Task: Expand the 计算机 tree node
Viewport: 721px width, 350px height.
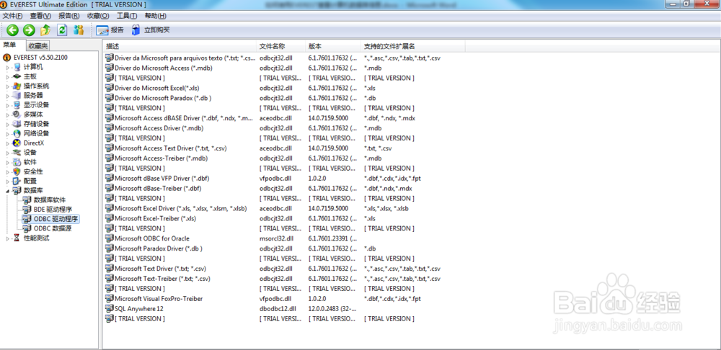Action: 7,67
